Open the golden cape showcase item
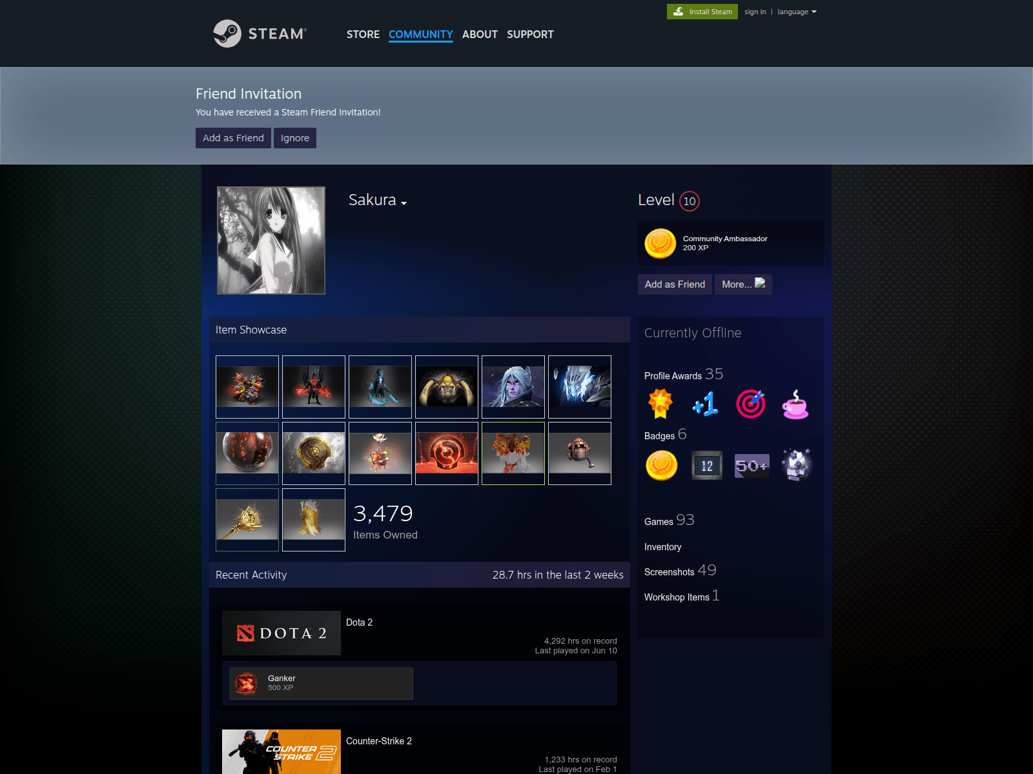This screenshot has width=1033, height=774. pyautogui.click(x=314, y=520)
